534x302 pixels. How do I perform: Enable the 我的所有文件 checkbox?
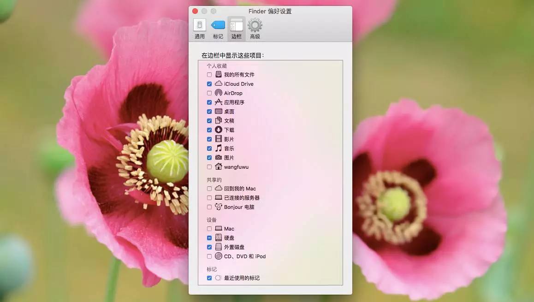tap(209, 75)
